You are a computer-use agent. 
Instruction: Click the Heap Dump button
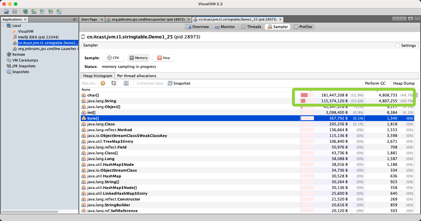[x=404, y=83]
